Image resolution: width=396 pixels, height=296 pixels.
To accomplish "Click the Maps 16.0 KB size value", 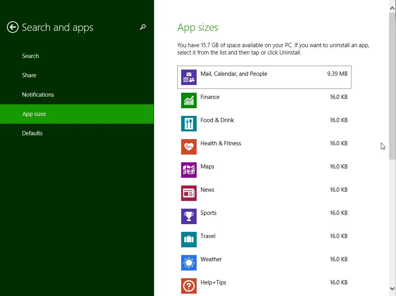I will [x=338, y=167].
